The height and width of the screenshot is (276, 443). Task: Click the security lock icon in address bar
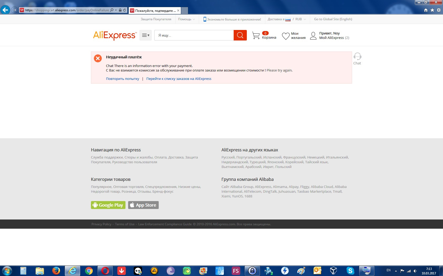pyautogui.click(x=120, y=10)
